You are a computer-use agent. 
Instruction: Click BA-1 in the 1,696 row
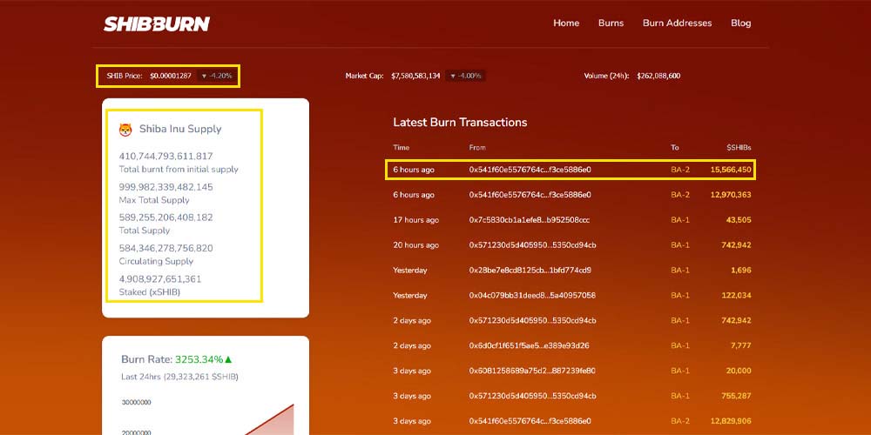pos(680,271)
